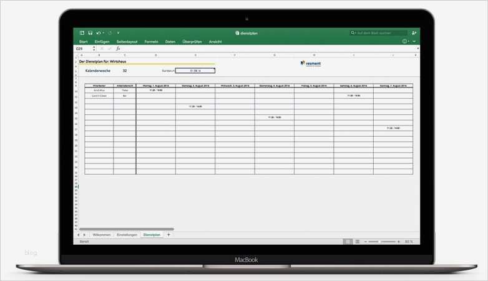Click the fx insert function icon
The width and height of the screenshot is (488, 281).
click(x=118, y=49)
